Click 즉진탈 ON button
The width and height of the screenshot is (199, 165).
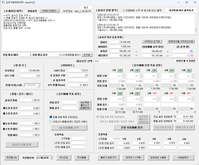tap(12, 158)
